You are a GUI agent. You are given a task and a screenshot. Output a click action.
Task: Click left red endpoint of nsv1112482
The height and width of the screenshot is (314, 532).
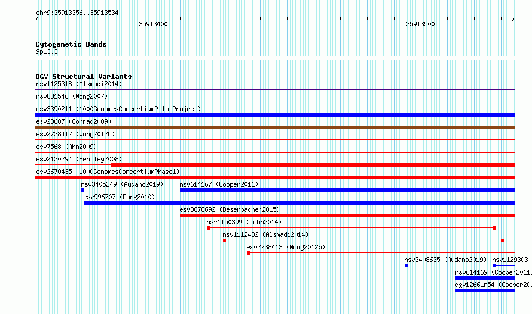click(224, 240)
